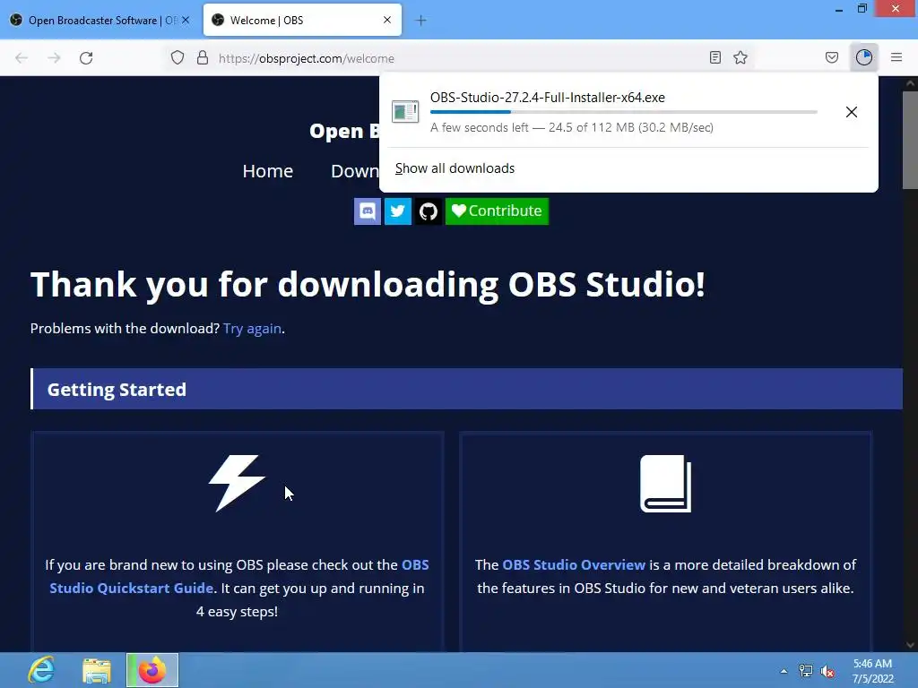
Task: Open the GitHub icon link
Action: click(428, 211)
